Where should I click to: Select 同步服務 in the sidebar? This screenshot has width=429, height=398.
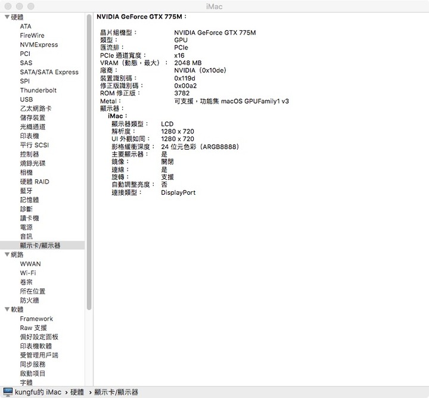click(x=33, y=365)
